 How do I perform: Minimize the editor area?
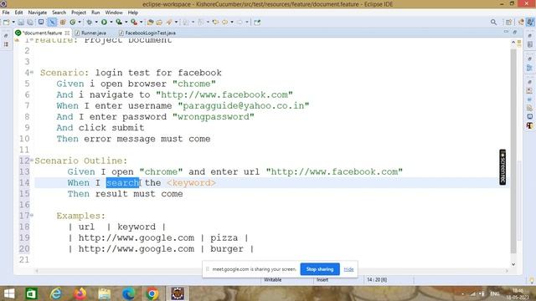[506, 32]
